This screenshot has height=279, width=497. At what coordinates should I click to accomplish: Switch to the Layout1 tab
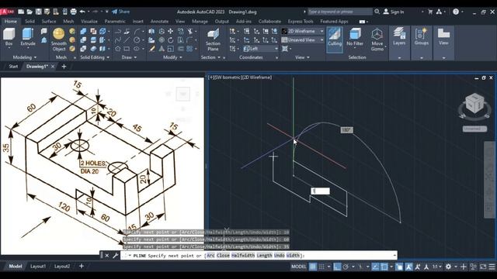pos(38,267)
